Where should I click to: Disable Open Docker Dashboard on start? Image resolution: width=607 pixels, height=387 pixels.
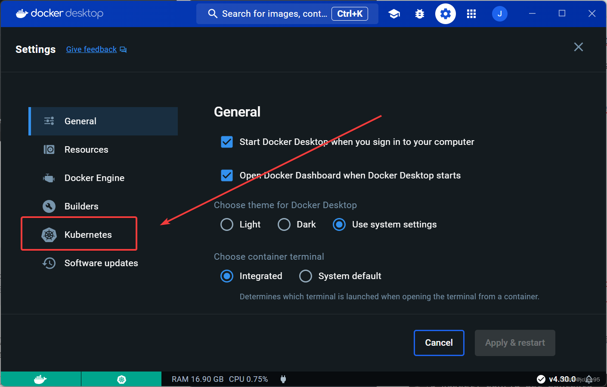(x=226, y=175)
